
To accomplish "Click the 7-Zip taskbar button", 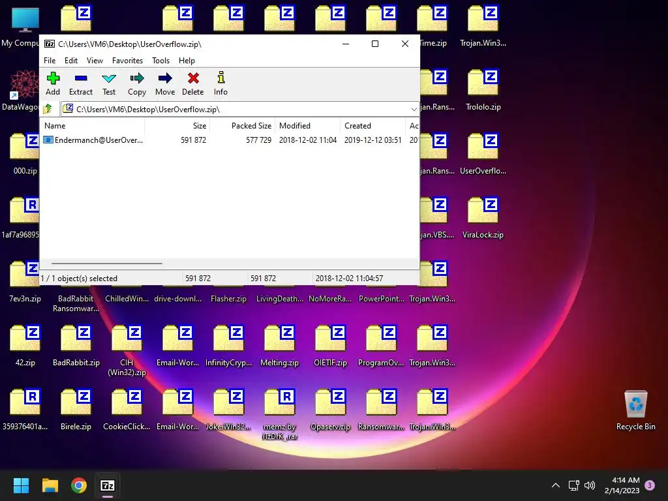I will point(108,485).
